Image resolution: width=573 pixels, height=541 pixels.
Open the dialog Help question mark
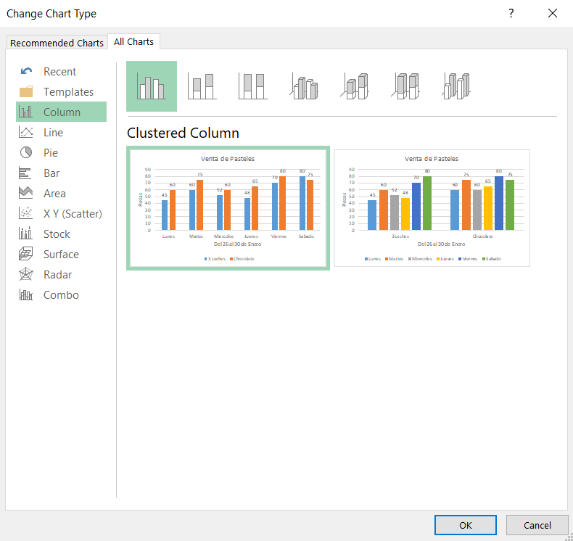coord(511,13)
